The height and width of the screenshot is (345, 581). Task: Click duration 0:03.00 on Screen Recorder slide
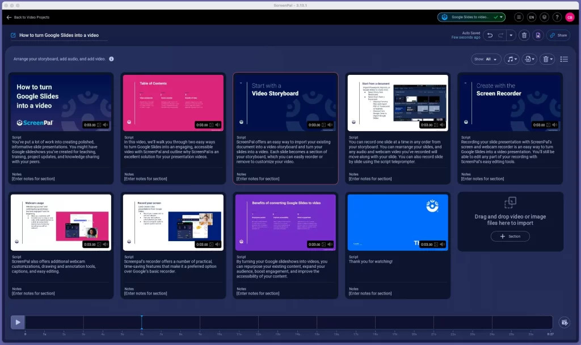[x=539, y=125]
